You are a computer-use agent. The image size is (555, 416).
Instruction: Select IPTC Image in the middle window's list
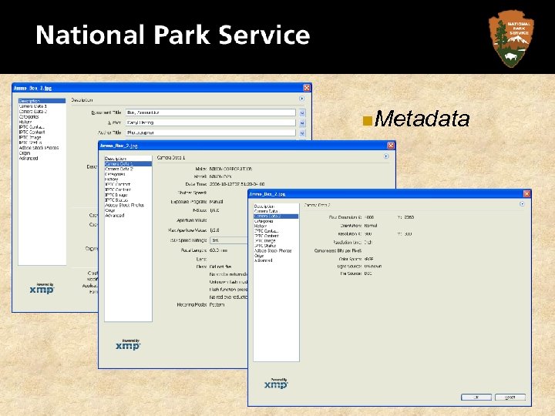116,195
